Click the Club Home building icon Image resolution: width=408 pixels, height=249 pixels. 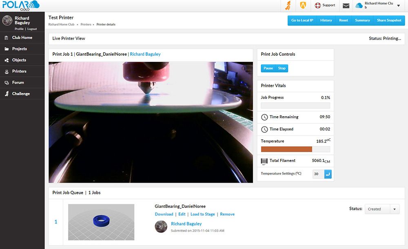pos(7,37)
